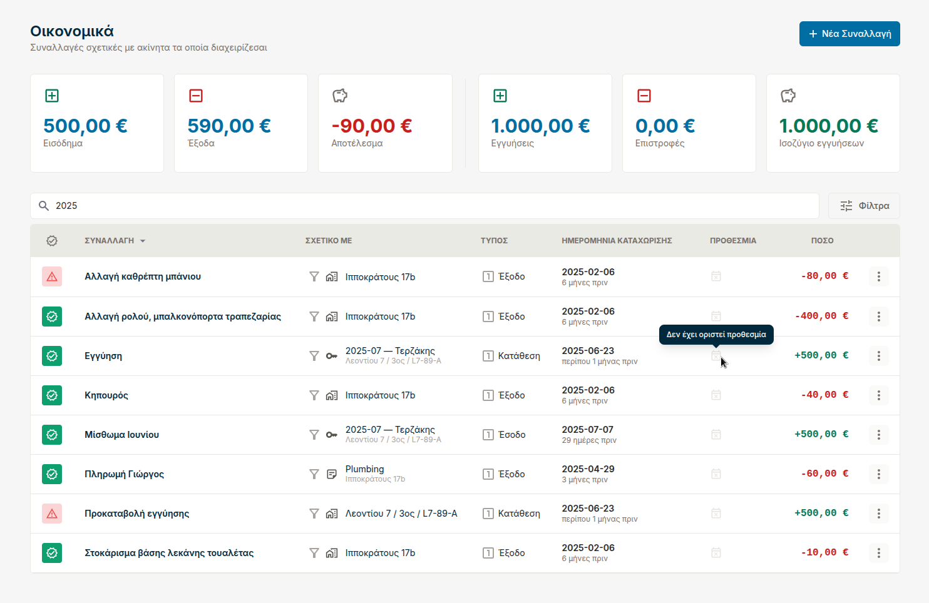Select the Αποτέλεσμα -90,00 € summary card

tap(385, 123)
